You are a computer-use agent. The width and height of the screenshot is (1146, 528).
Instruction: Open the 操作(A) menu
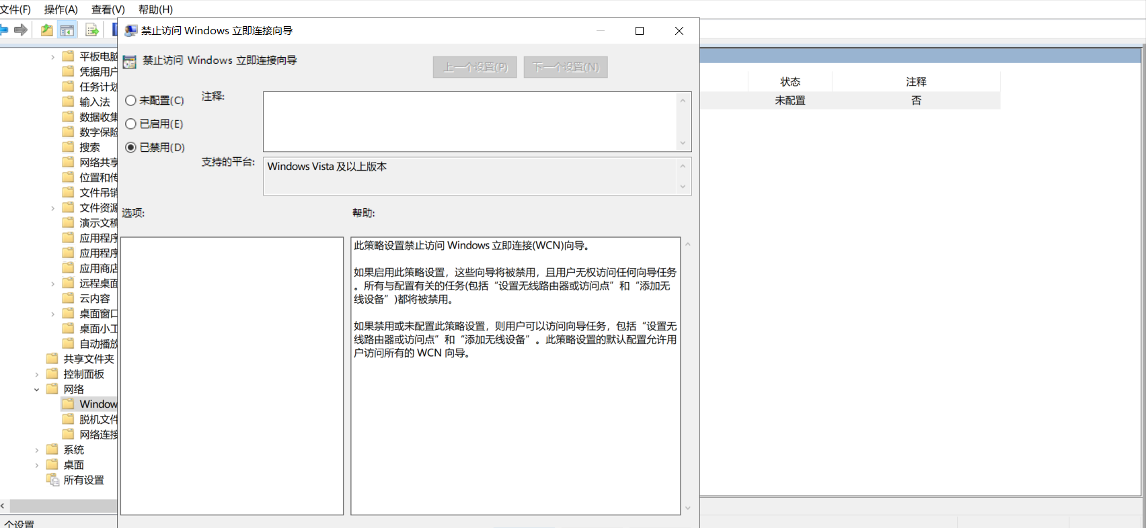tap(61, 9)
